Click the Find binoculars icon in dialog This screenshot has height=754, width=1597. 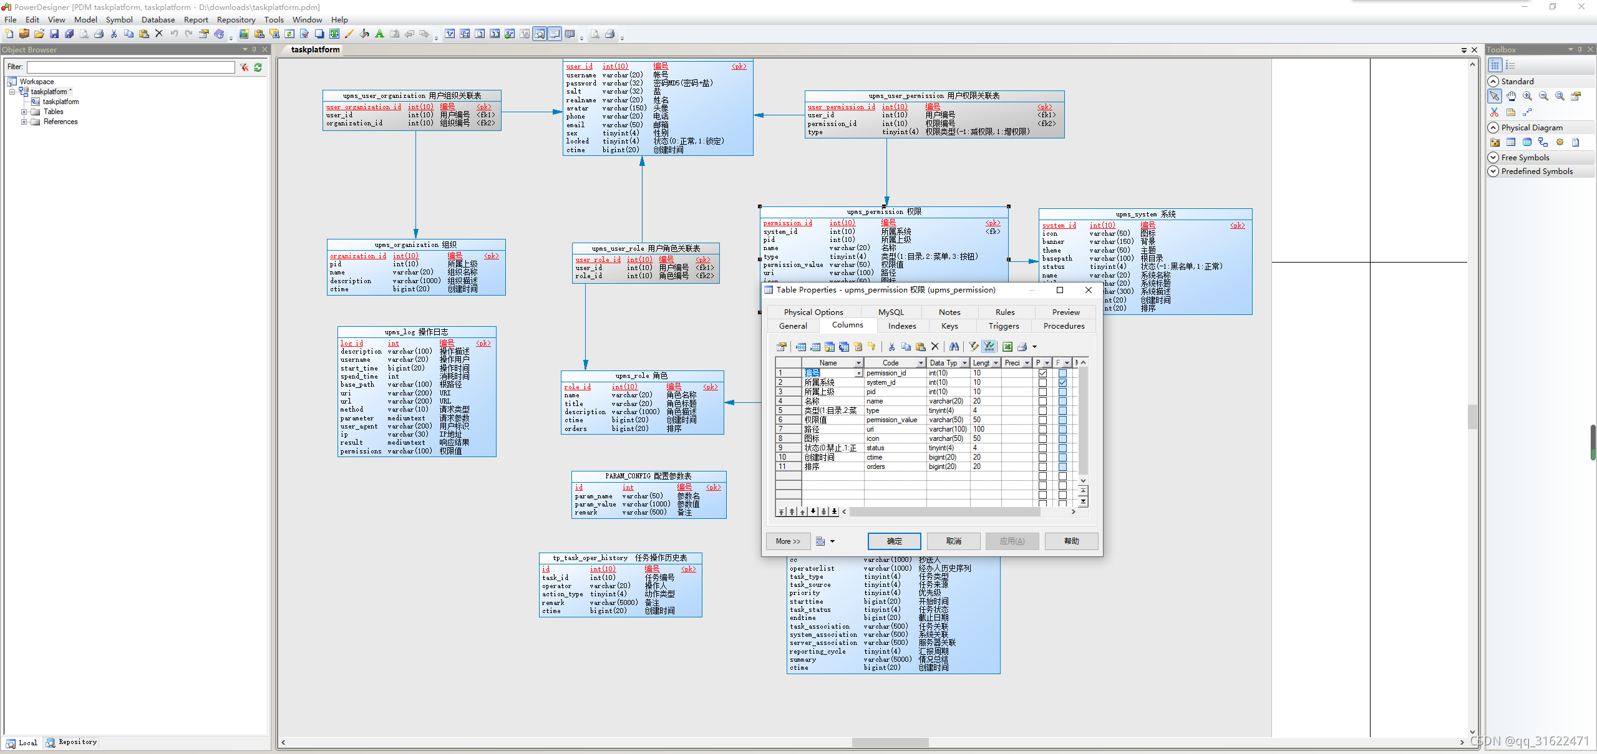(954, 347)
